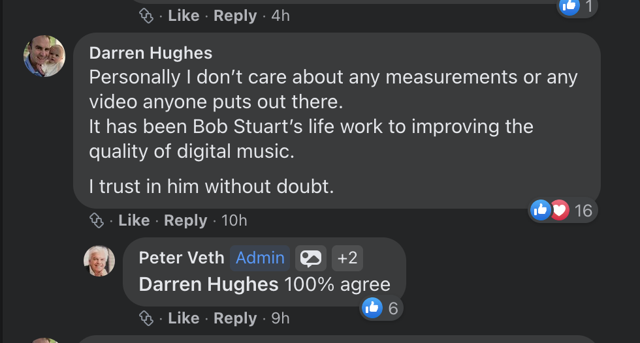Reply to Peter Veth's comment

[x=235, y=318]
